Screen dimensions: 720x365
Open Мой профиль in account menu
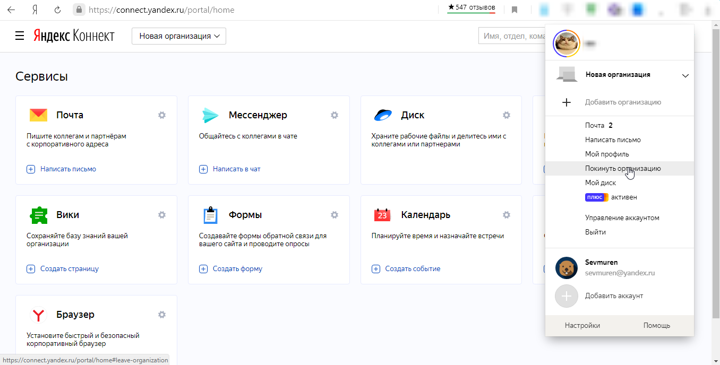607,154
